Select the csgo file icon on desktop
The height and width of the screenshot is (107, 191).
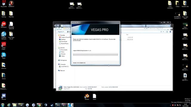[185, 77]
